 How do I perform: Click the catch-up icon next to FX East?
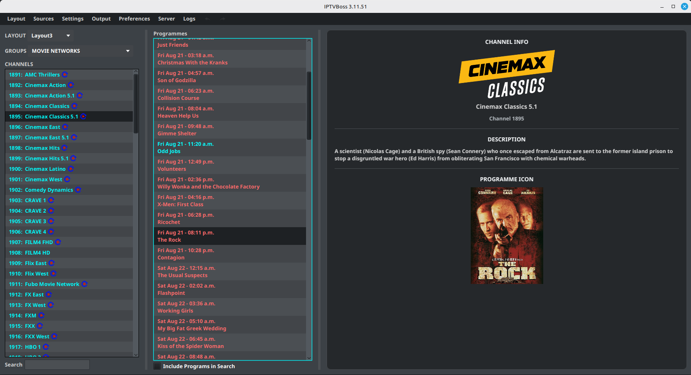tap(49, 294)
